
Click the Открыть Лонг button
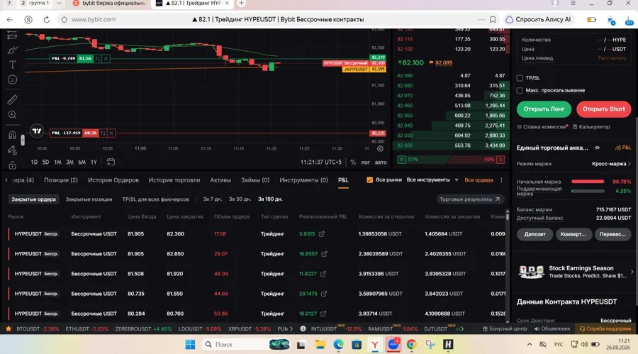(544, 109)
